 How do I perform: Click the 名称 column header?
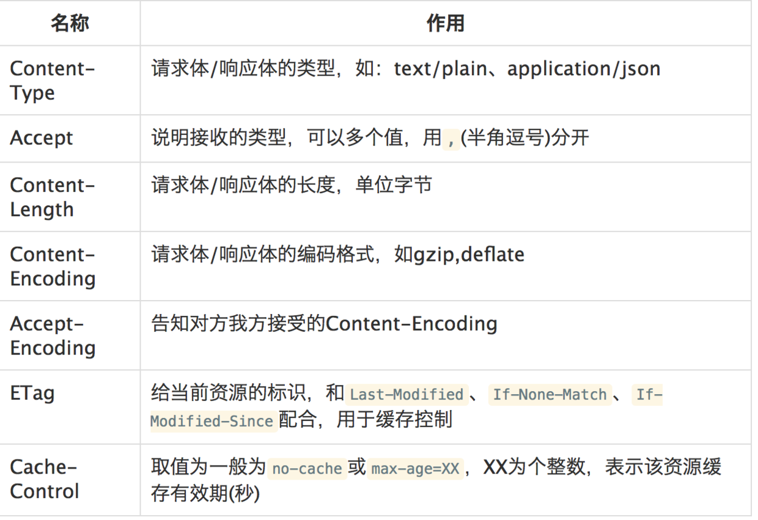(x=69, y=23)
